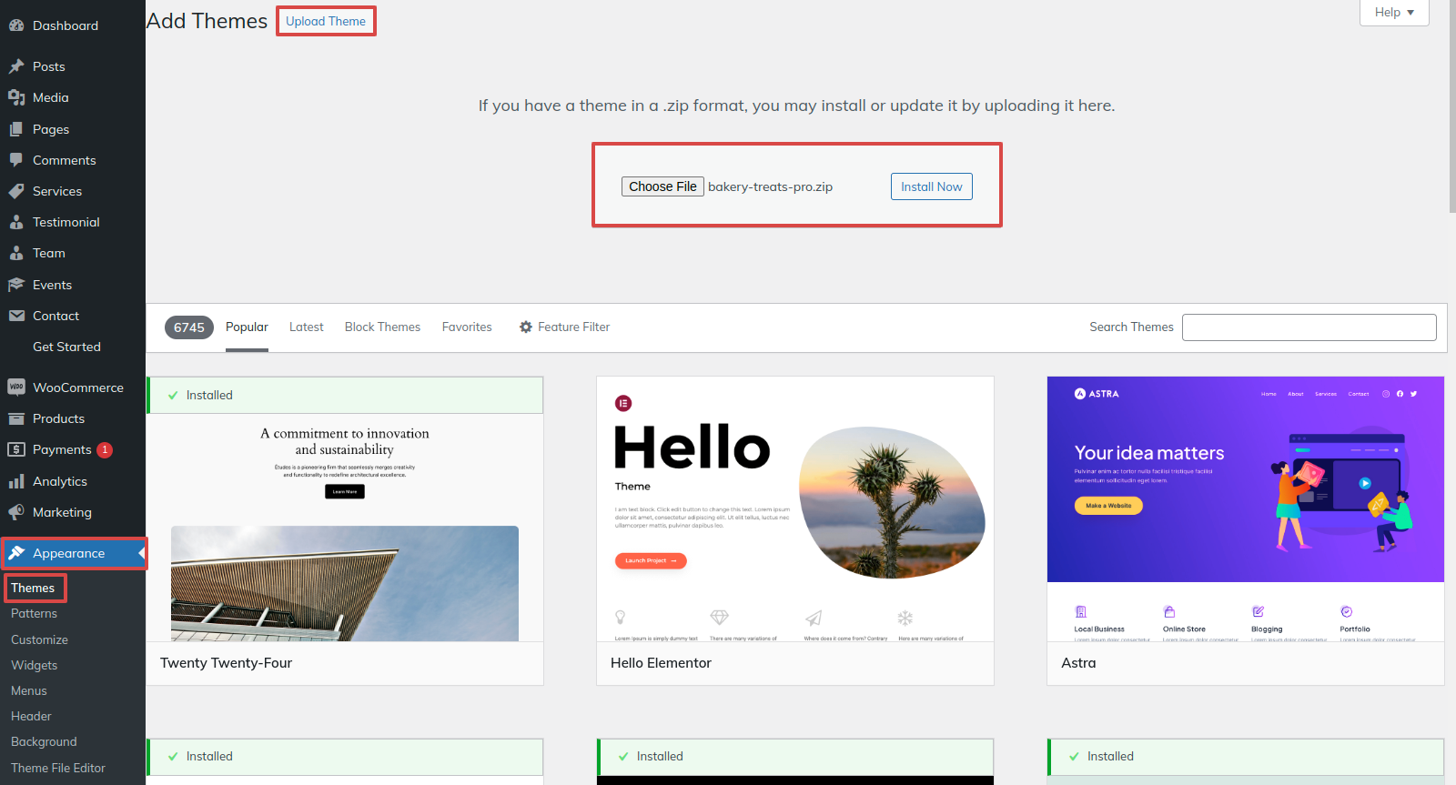Open the Dashboard icon in sidebar

point(16,25)
